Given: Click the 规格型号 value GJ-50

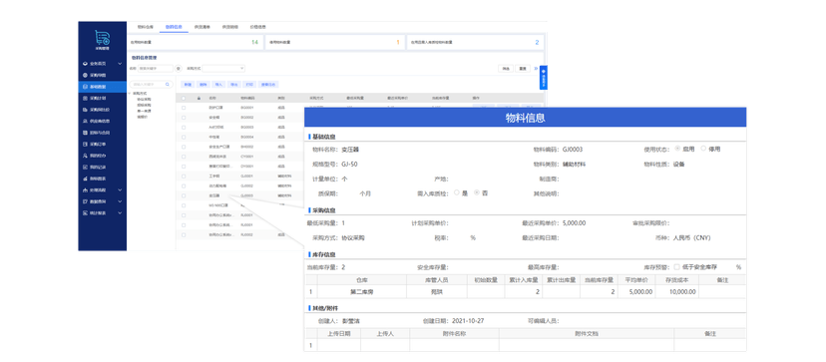Looking at the screenshot, I should pos(349,165).
